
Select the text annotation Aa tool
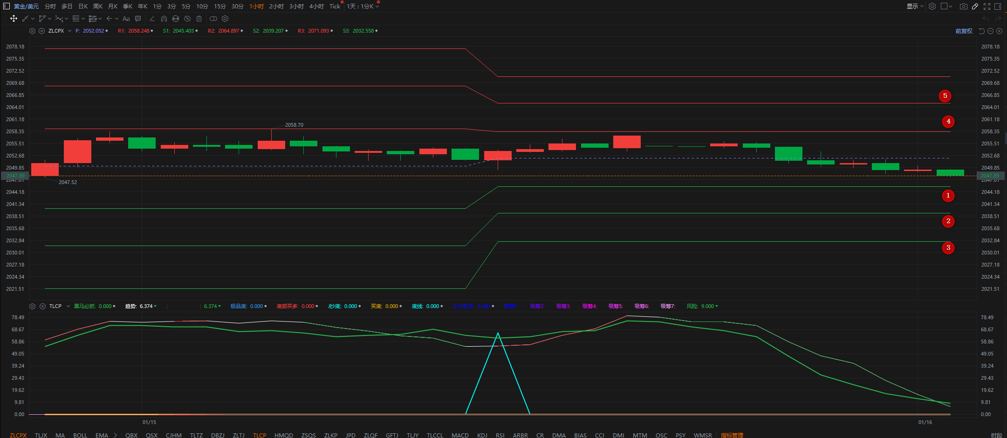[x=126, y=19]
